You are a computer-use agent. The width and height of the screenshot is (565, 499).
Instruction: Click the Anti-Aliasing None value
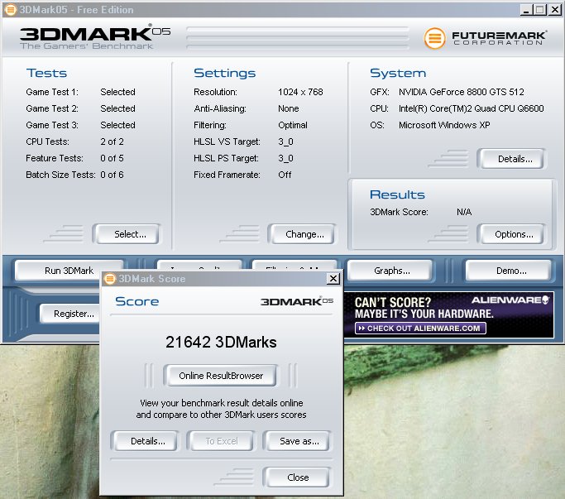288,108
